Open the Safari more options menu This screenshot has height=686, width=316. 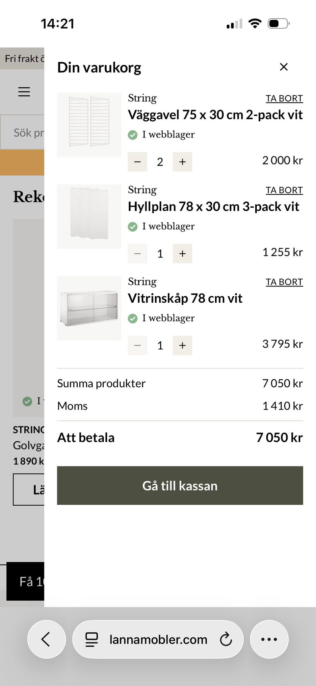269,639
